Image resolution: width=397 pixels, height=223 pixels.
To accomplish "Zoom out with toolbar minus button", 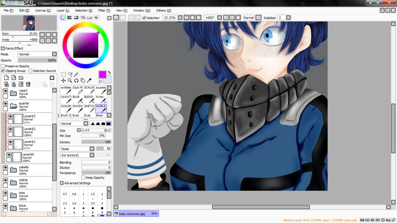I will (186, 18).
